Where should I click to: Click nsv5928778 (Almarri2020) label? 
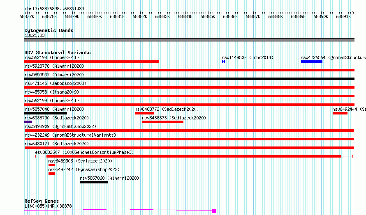[54, 66]
